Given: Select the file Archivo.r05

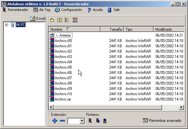Looking at the screenshot, I should [63, 67].
